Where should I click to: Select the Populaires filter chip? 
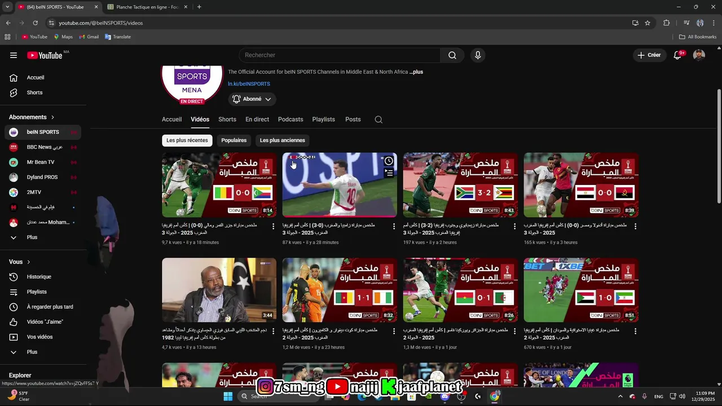click(234, 140)
